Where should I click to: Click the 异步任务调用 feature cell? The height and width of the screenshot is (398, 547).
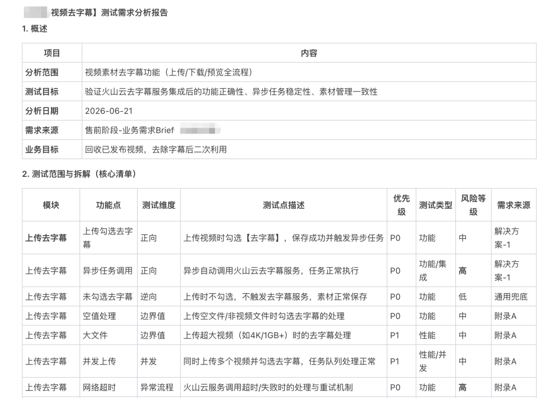(107, 271)
